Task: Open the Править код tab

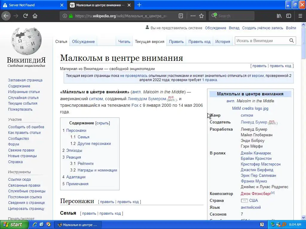Action: [x=199, y=41]
